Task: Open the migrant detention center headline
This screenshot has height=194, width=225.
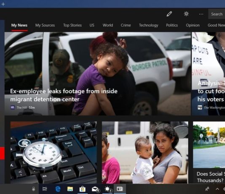Action: (64, 95)
